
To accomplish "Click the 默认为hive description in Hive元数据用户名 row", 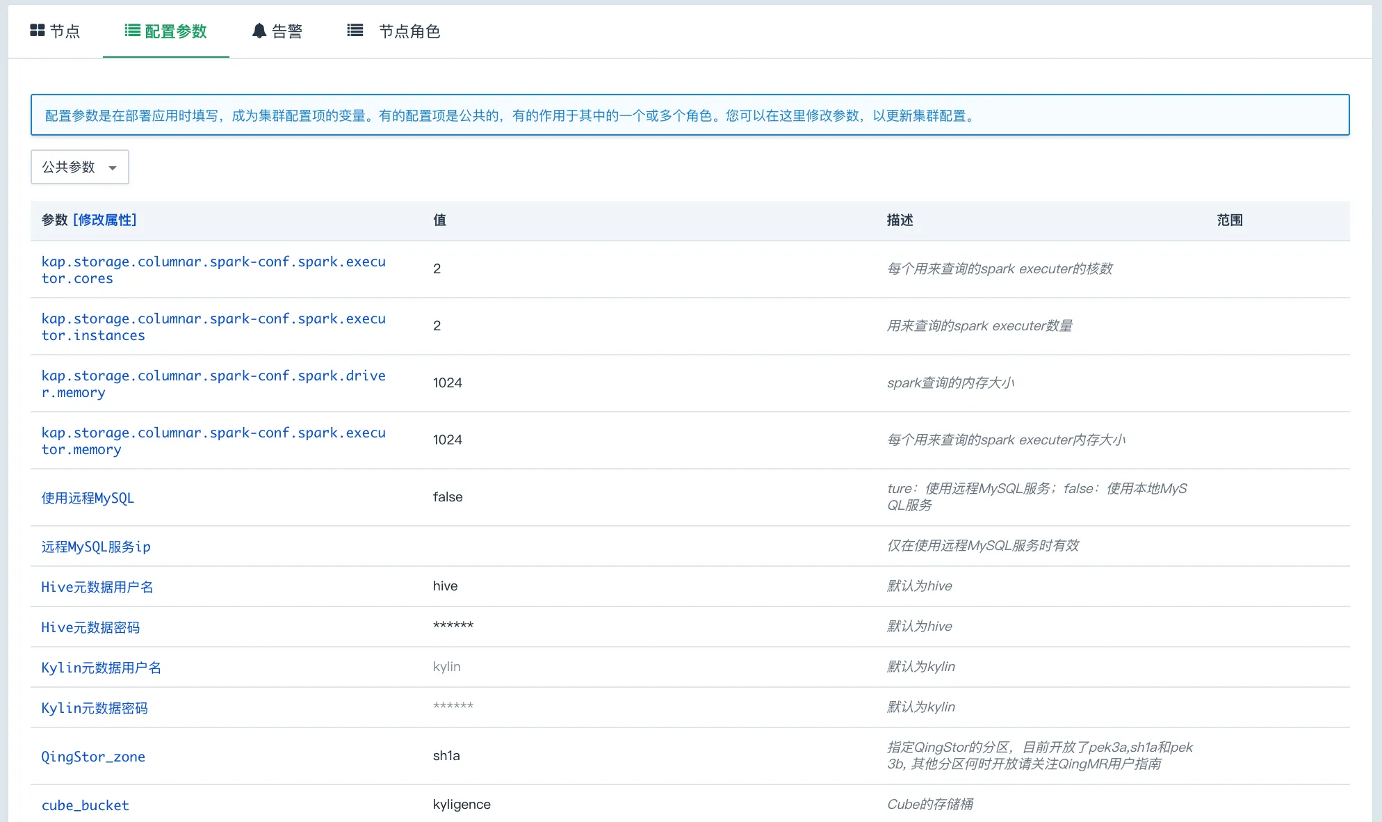I will click(920, 586).
